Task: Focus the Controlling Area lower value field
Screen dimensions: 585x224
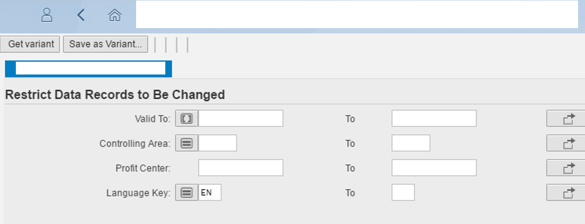Action: (217, 143)
